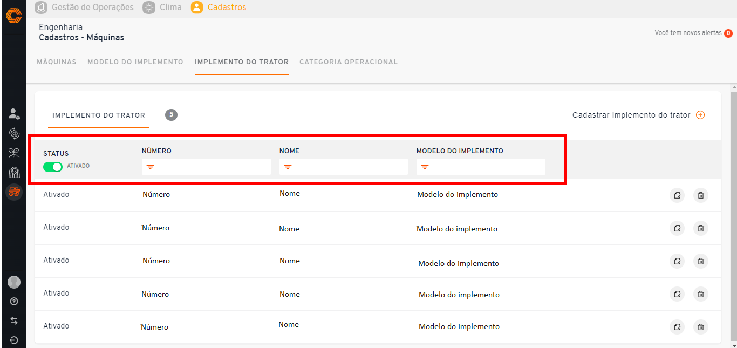Click the Gestão de Operações chart icon

pyautogui.click(x=41, y=8)
